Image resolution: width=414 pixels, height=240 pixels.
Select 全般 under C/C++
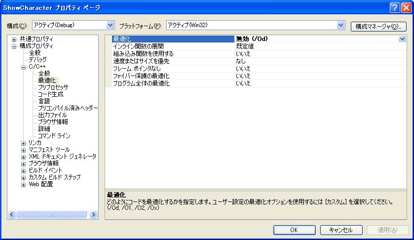pyautogui.click(x=44, y=74)
